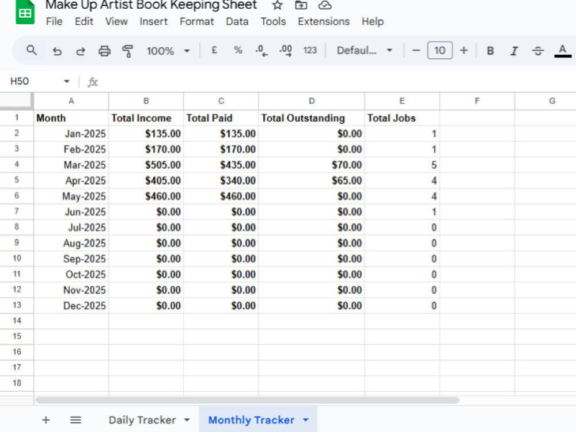Screen dimensions: 576x432
Task: Format as percent
Action: [238, 50]
